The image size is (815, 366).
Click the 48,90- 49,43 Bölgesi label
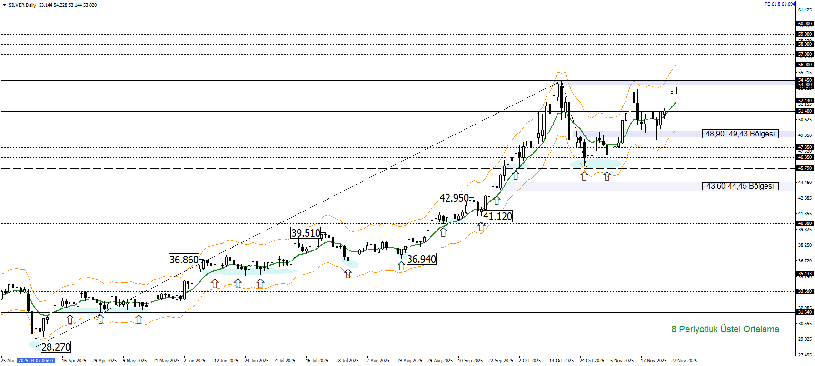(740, 134)
